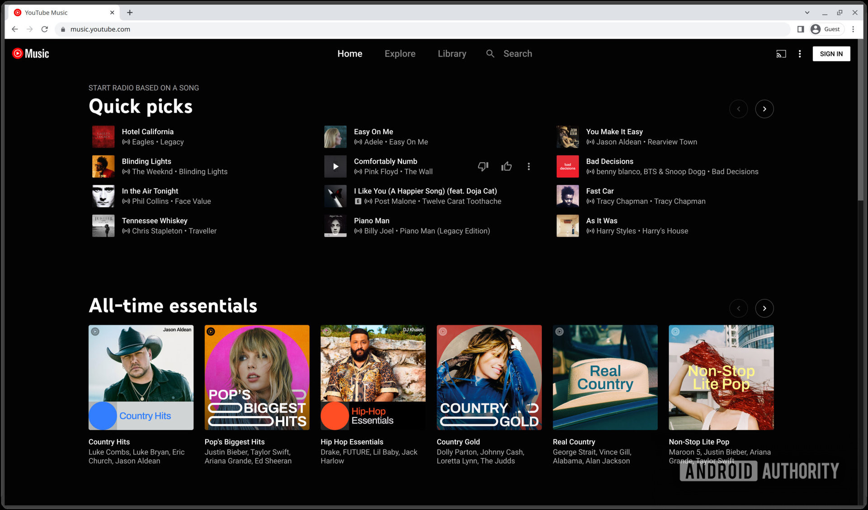Close the YouTube Music tab

pyautogui.click(x=112, y=13)
